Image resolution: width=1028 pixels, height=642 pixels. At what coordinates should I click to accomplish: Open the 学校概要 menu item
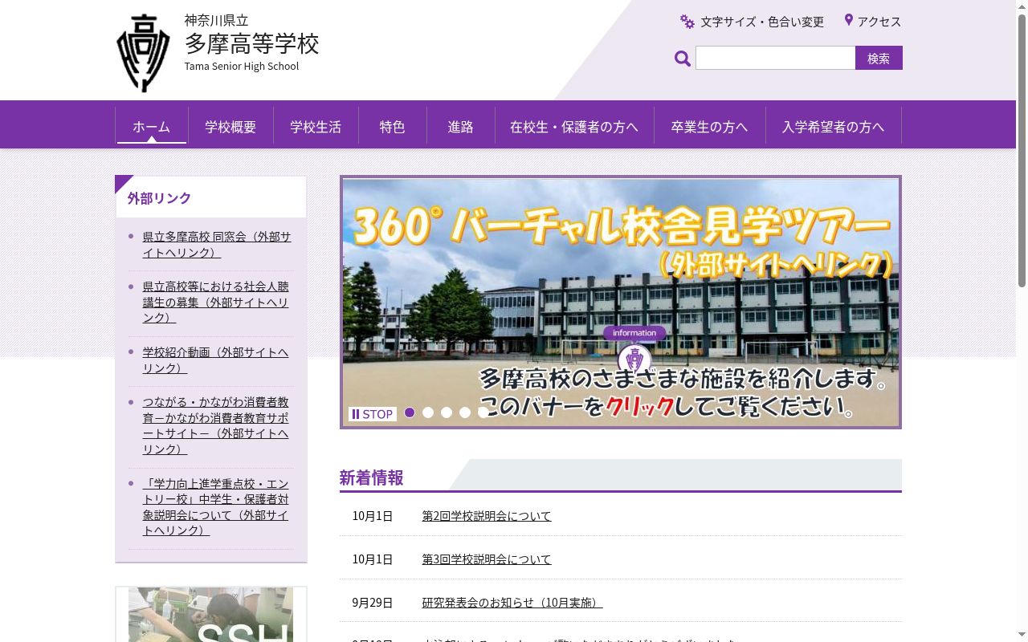click(x=230, y=126)
